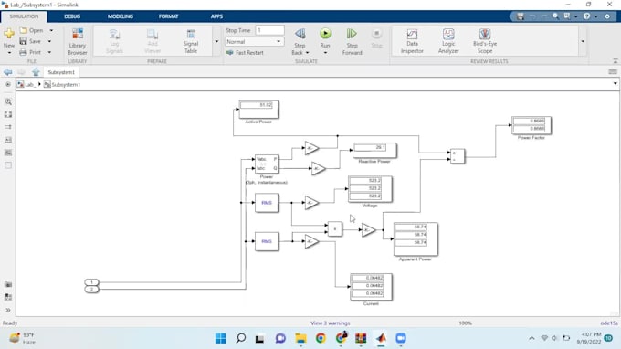This screenshot has width=621, height=349.
Task: Click the annotation palette icon
Action: [x=8, y=140]
